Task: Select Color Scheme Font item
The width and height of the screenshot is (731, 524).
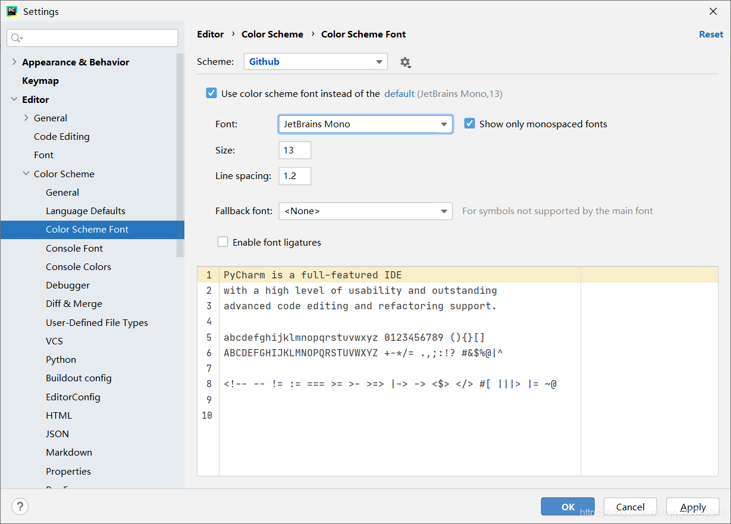Action: pos(92,229)
